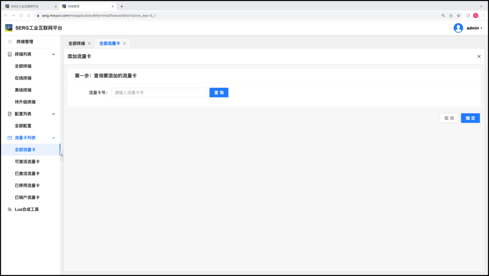The image size is (489, 276).
Task: Select 可激活流量卡 in the sidebar
Action: pyautogui.click(x=27, y=162)
